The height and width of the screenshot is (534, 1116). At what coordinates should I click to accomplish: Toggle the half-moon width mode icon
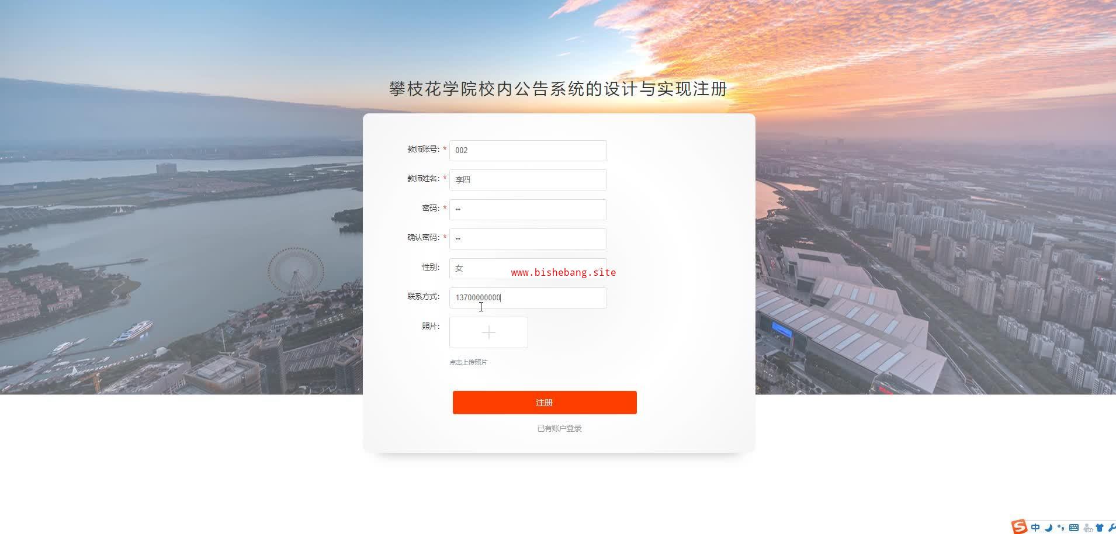(x=1048, y=528)
